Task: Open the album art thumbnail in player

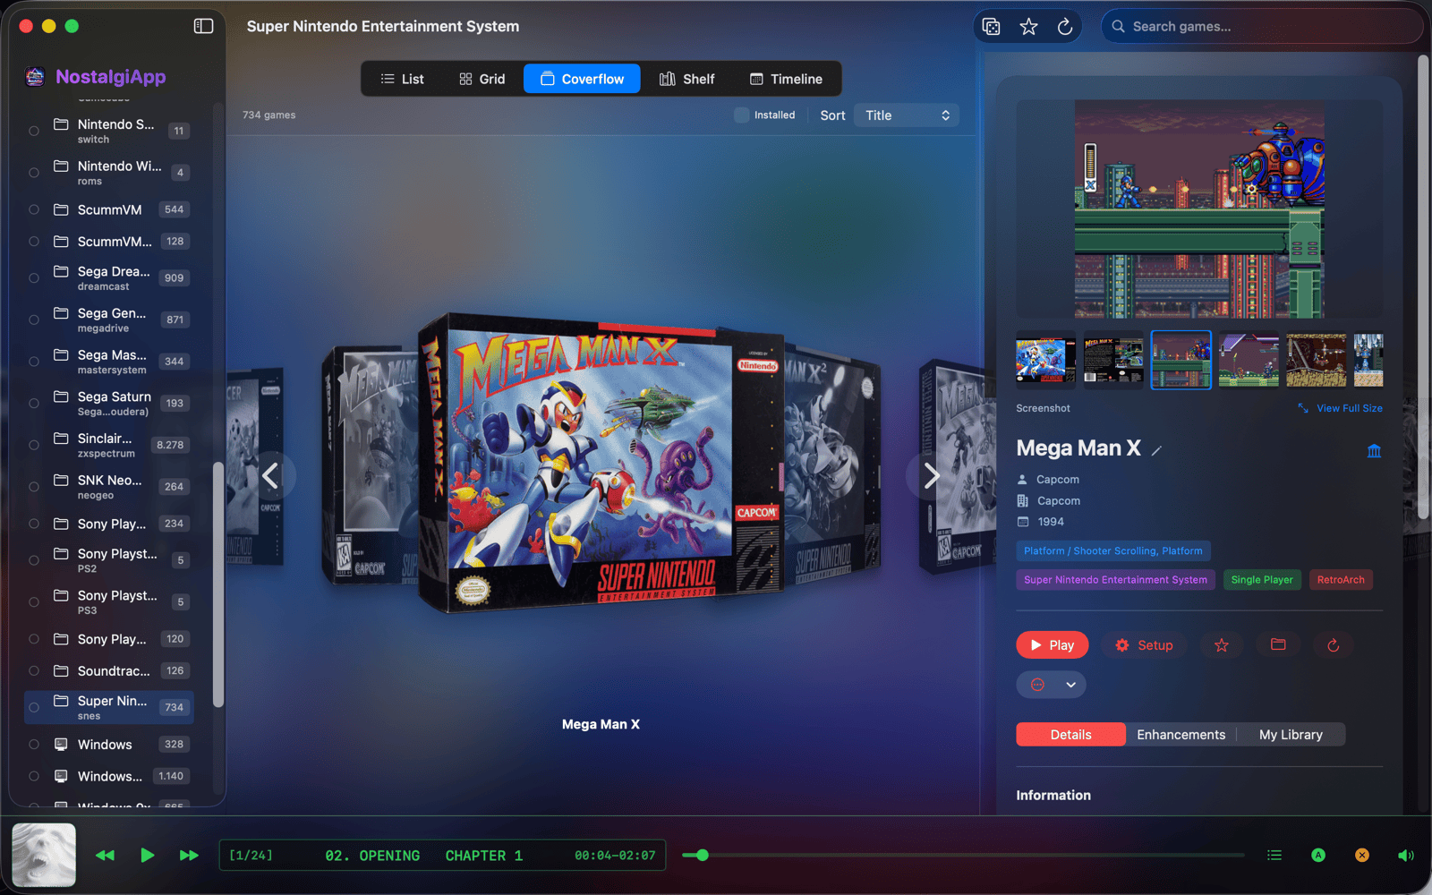Action: tap(44, 855)
